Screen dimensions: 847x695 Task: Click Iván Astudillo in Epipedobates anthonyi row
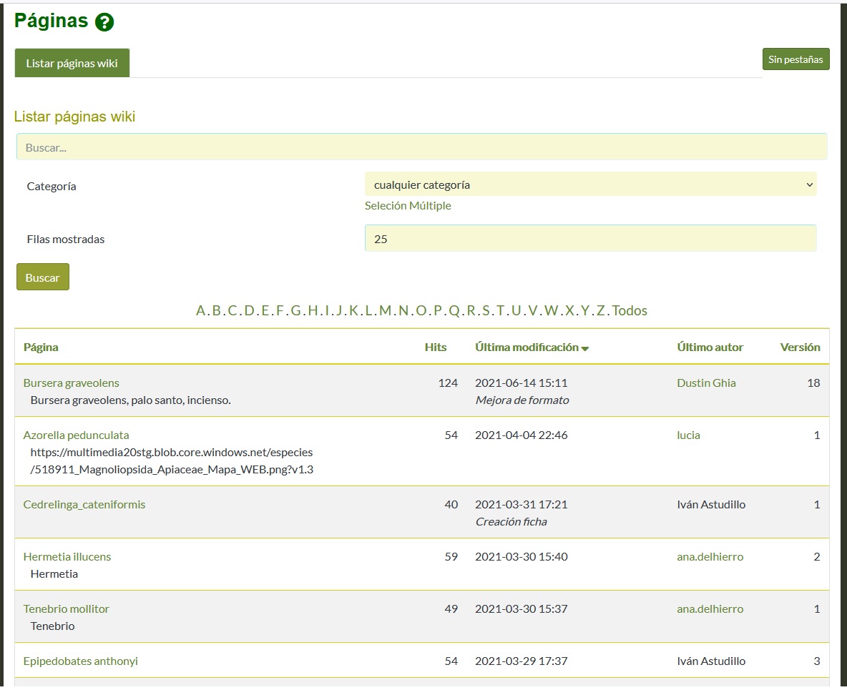click(711, 661)
